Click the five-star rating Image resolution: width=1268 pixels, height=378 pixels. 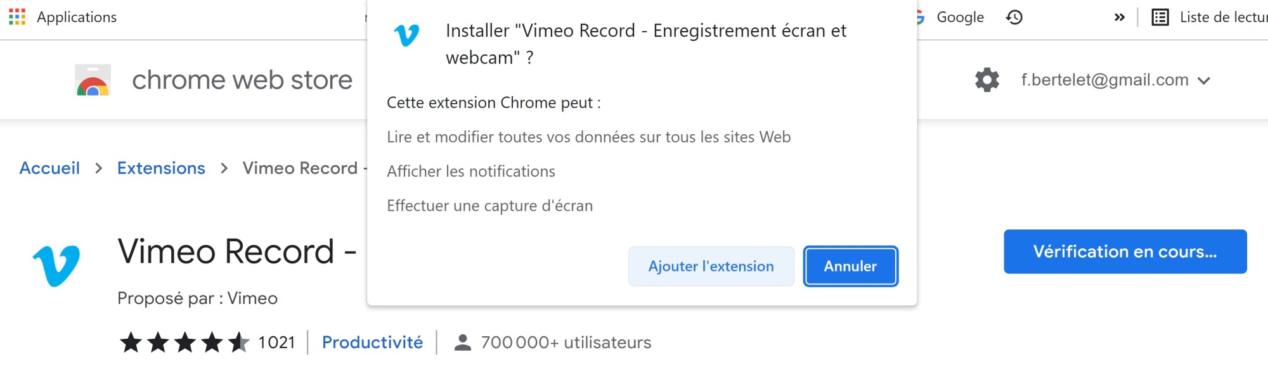coord(184,343)
